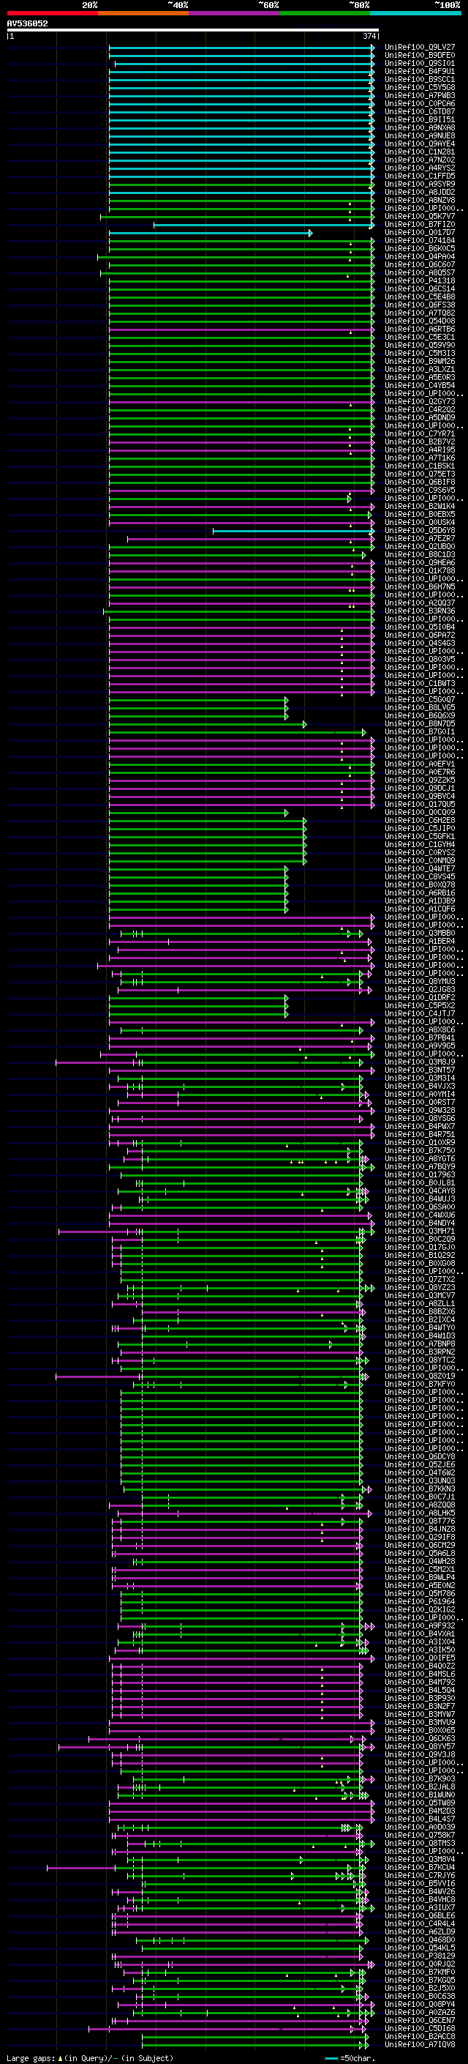Select the UniRef100_A1CQF6 label

pos(420,909)
